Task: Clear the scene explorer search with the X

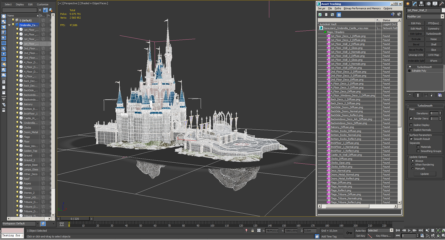Action: coord(40,10)
